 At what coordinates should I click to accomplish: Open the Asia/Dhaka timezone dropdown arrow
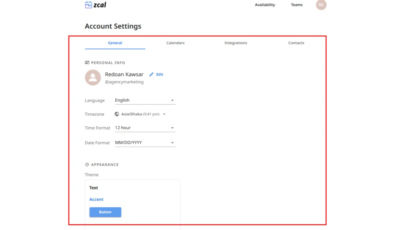point(164,114)
